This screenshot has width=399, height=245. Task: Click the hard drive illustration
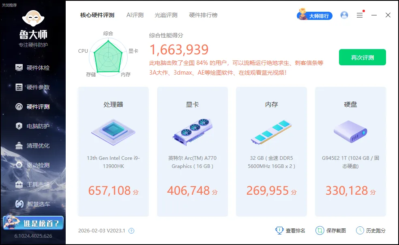pos(350,131)
